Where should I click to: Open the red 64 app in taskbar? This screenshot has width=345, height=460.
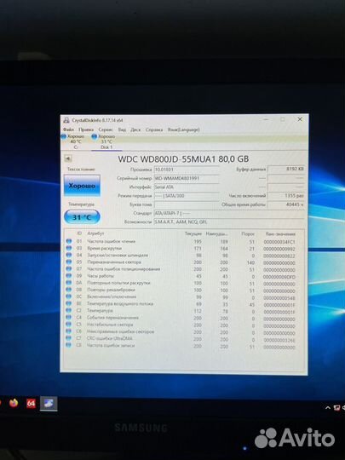(x=31, y=404)
